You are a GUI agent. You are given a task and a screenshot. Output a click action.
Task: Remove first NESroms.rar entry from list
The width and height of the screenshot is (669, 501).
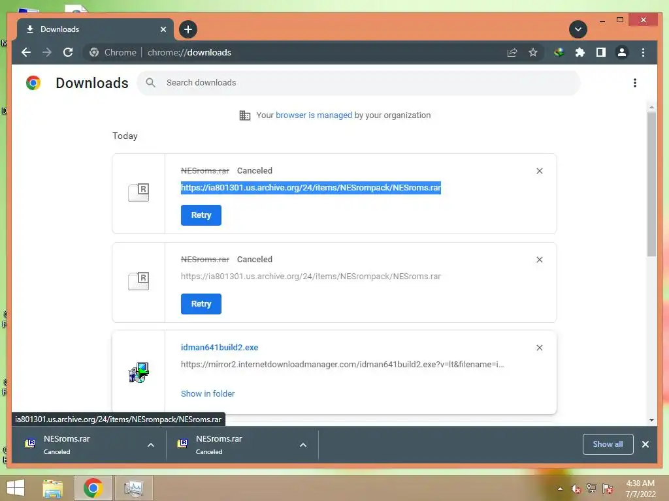[x=539, y=171]
